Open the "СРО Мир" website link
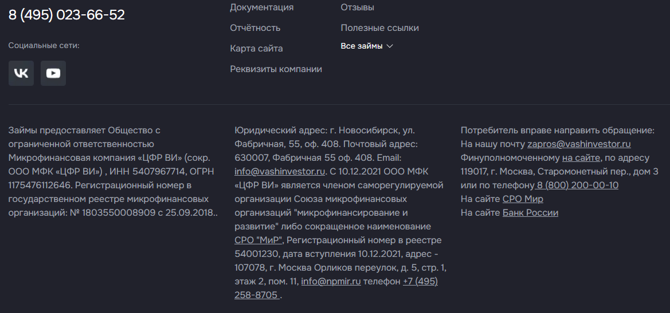 click(x=523, y=199)
